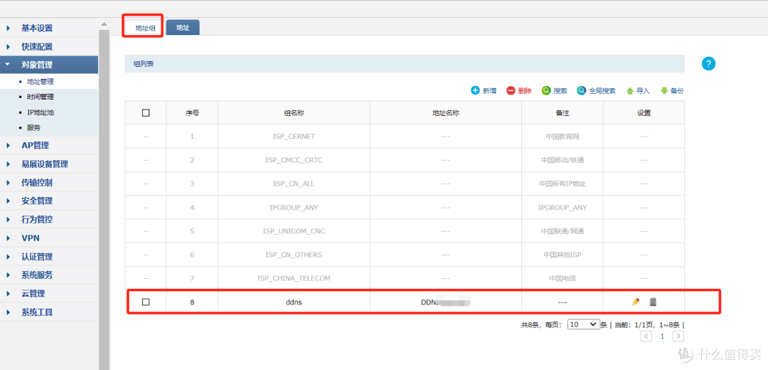Click the ISP_CMCC_CRTC group name cell
This screenshot has height=370, width=768.
tap(294, 160)
